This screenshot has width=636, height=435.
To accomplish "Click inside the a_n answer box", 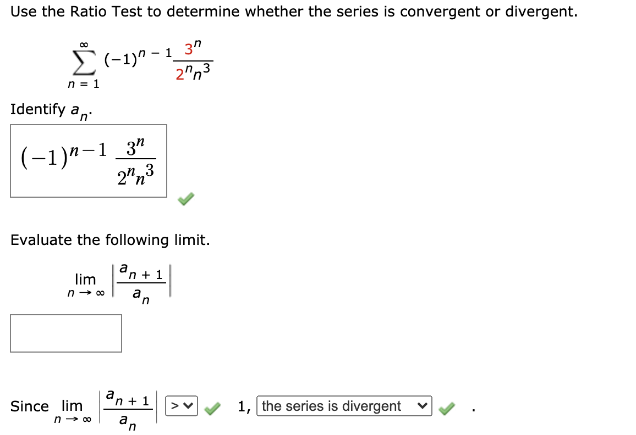I will 88,161.
